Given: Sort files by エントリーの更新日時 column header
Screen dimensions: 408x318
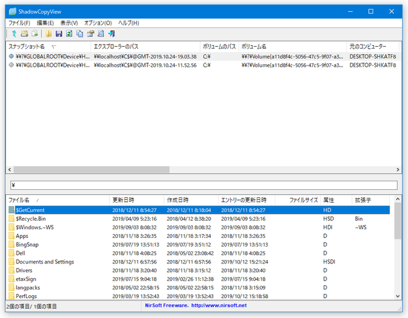Looking at the screenshot, I should click(247, 200).
